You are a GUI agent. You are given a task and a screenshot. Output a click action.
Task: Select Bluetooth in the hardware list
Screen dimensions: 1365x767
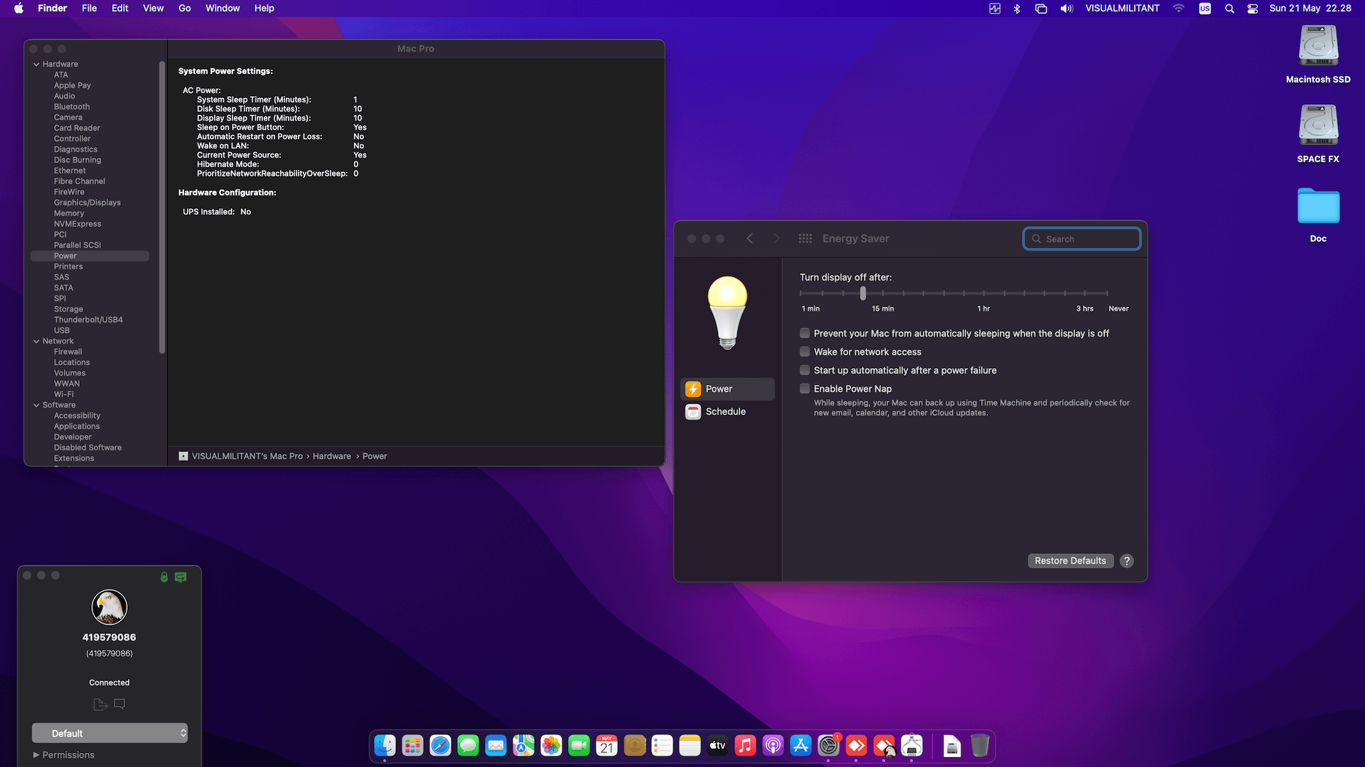tap(72, 107)
